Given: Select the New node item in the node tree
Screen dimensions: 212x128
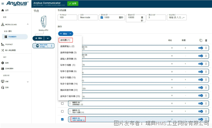Looking at the screenshot, I should 43,46.
